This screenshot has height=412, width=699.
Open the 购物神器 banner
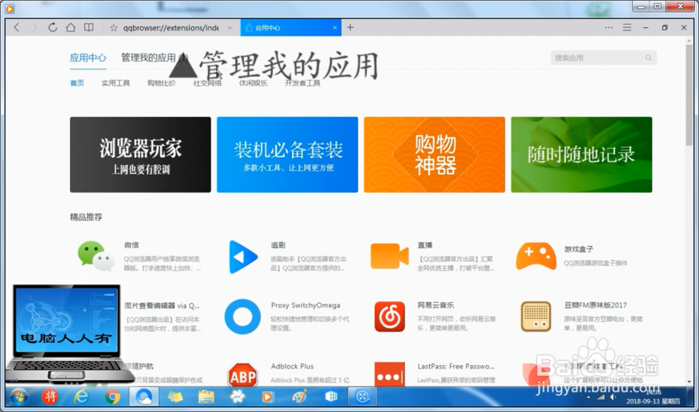pyautogui.click(x=435, y=155)
